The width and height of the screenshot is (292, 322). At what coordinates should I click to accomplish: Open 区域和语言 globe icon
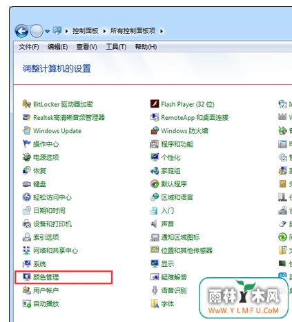tap(155, 197)
